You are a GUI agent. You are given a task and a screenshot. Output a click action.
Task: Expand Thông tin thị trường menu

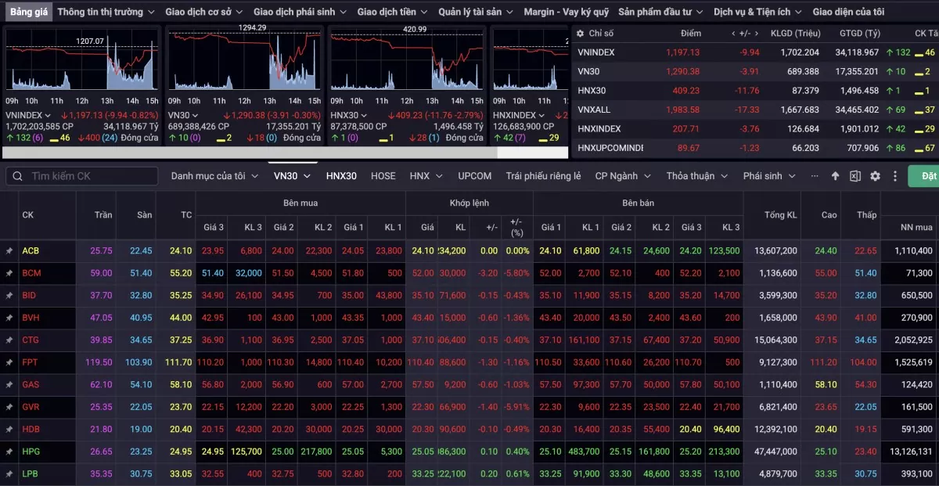tap(106, 12)
